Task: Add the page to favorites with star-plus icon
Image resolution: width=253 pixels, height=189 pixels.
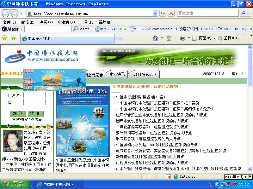Action: [x=13, y=38]
